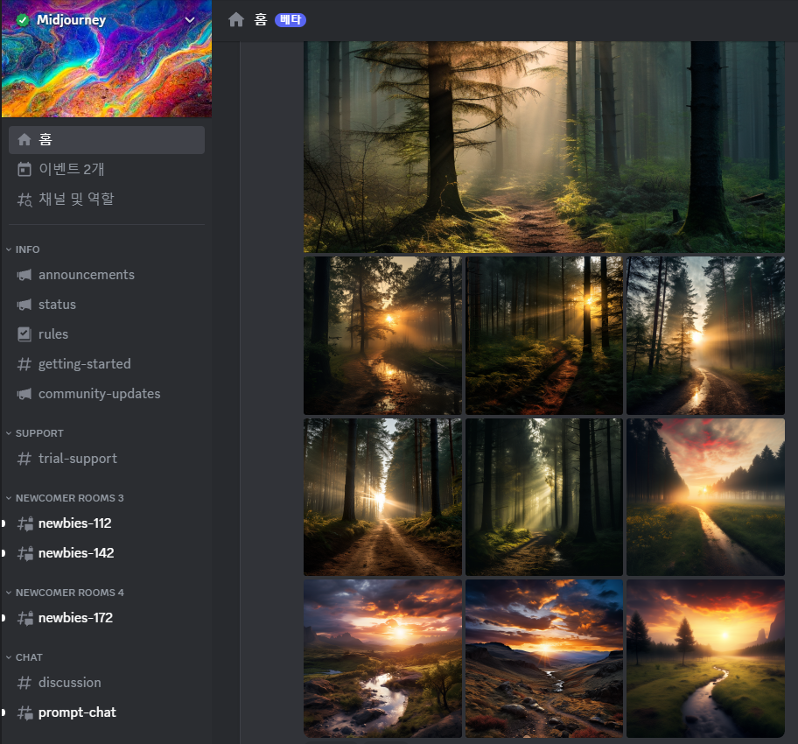This screenshot has width=798, height=744.
Task: Click the thread-hash icon beside newbies-142
Action: click(x=24, y=553)
